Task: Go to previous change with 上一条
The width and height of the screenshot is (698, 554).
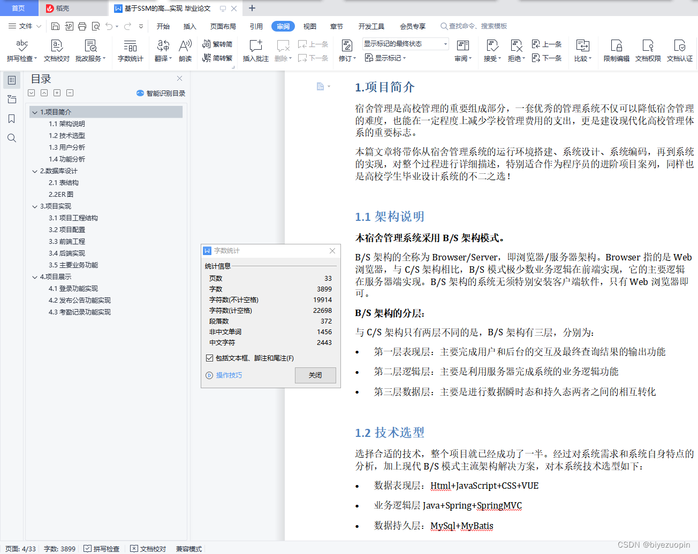Action: [547, 44]
